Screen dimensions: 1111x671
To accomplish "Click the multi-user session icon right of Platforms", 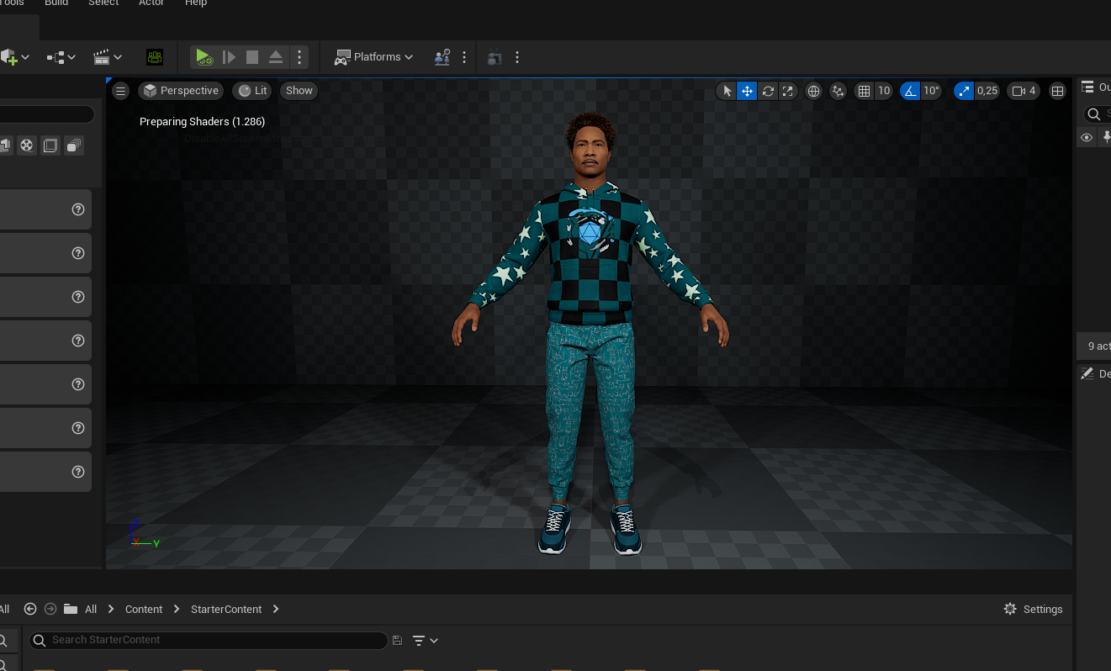I will click(x=442, y=57).
